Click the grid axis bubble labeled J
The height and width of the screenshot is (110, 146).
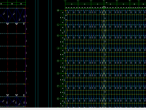(x=58, y=48)
